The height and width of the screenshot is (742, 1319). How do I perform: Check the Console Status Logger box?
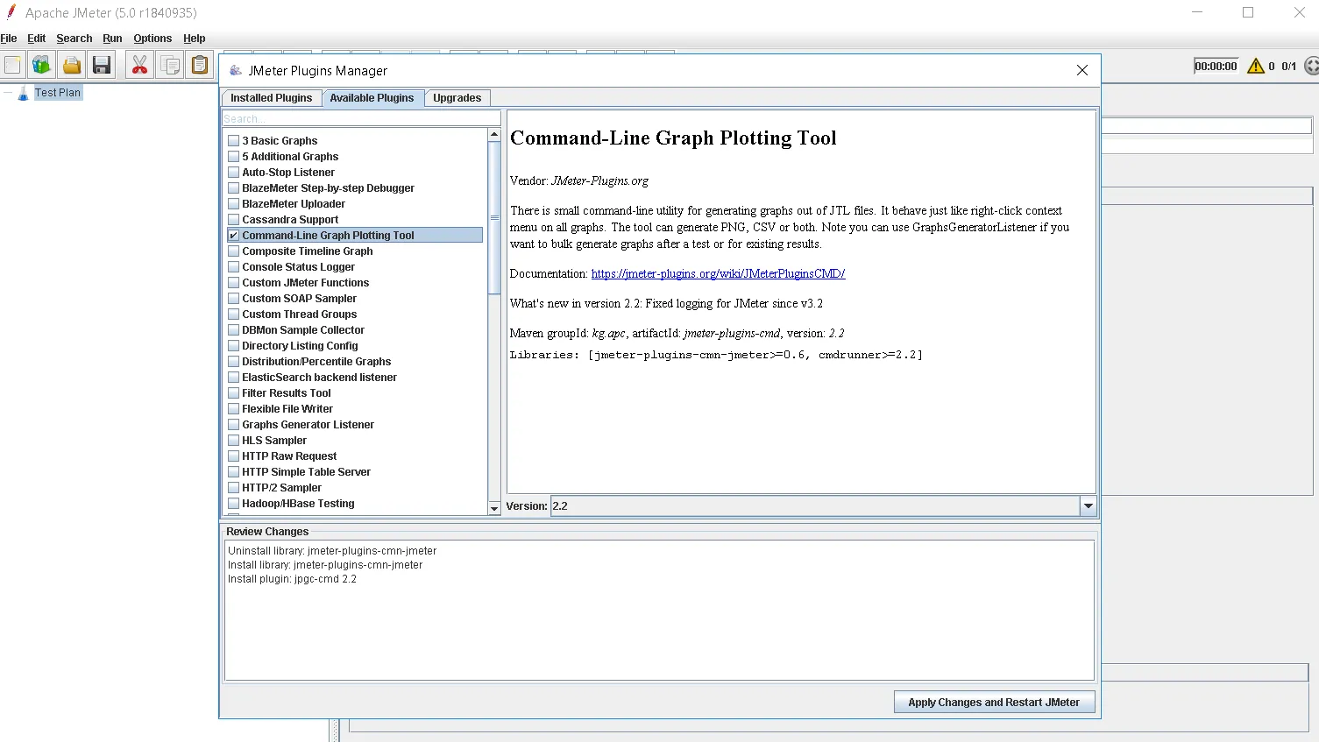point(234,266)
